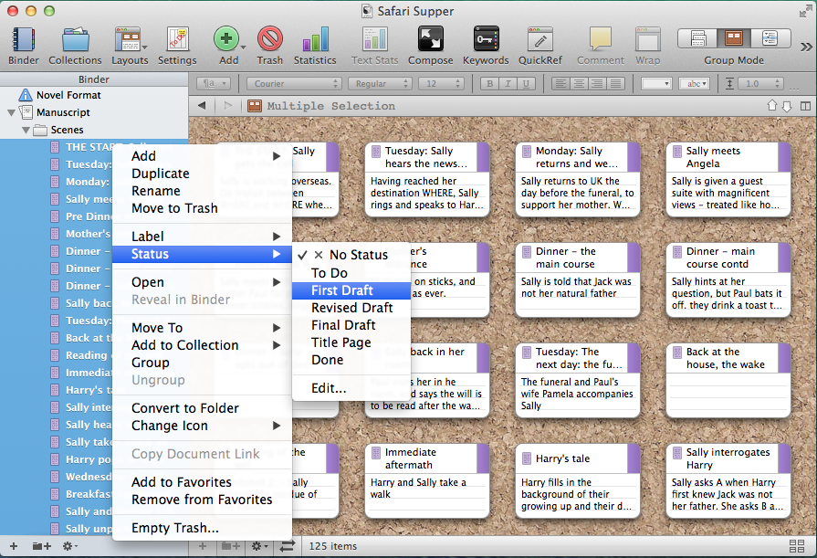The height and width of the screenshot is (558, 817).
Task: Choose Empty Trash... from the context menu
Action: 202,528
